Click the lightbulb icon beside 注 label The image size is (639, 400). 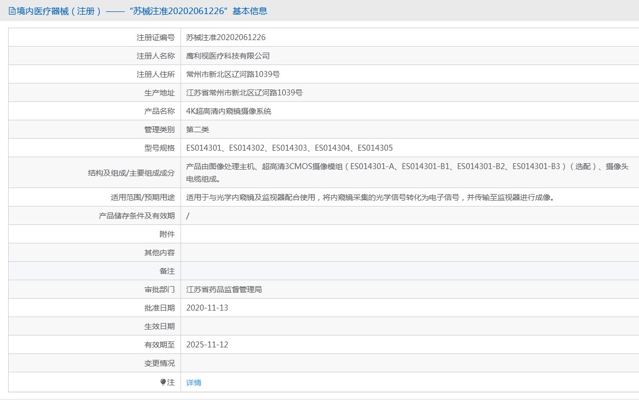click(163, 382)
